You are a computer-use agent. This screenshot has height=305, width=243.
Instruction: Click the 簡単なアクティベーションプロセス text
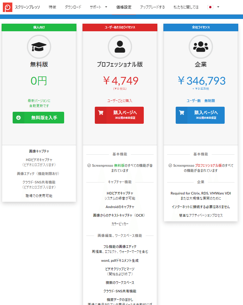[x=201, y=215]
